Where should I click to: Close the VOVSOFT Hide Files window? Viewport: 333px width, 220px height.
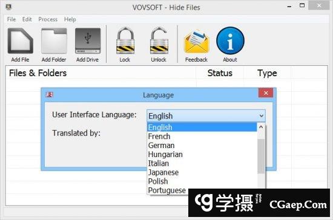[x=318, y=5]
